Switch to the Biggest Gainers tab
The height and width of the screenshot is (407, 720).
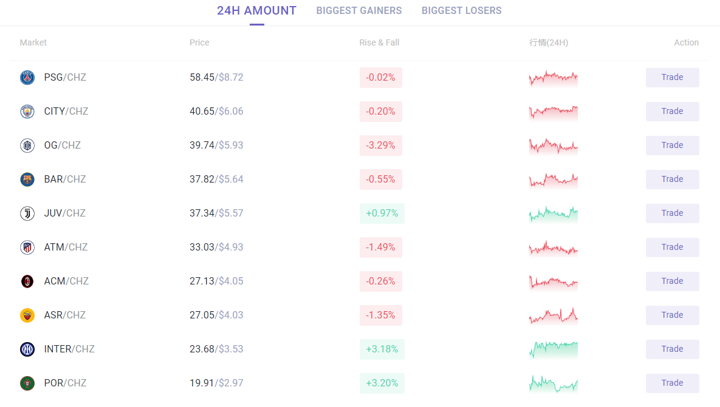coord(359,11)
